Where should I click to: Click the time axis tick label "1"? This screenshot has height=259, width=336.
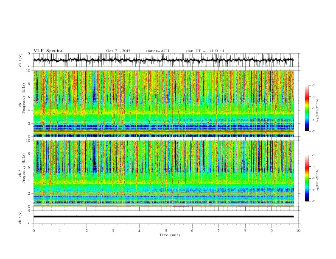click(60, 231)
